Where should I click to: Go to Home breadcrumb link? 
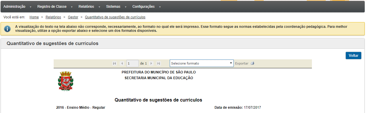tap(34, 17)
